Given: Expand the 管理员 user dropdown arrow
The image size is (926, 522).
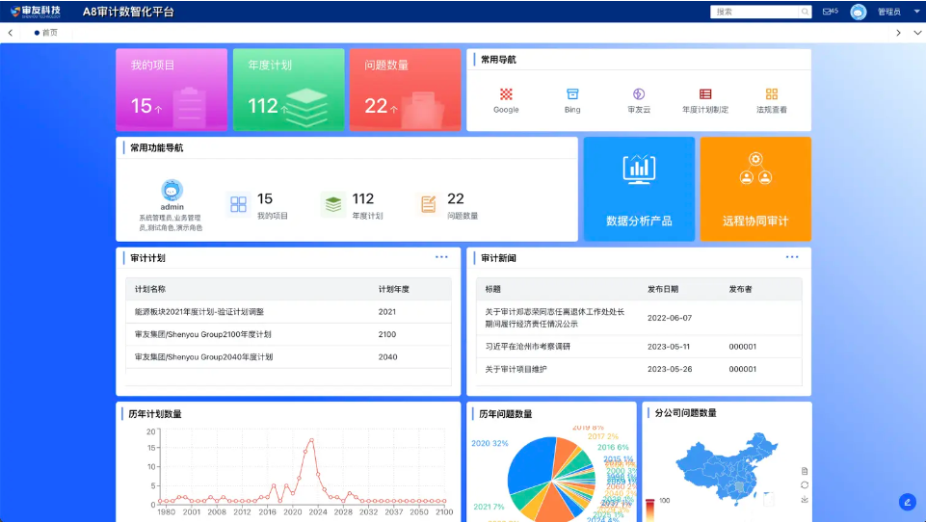Looking at the screenshot, I should 916,12.
